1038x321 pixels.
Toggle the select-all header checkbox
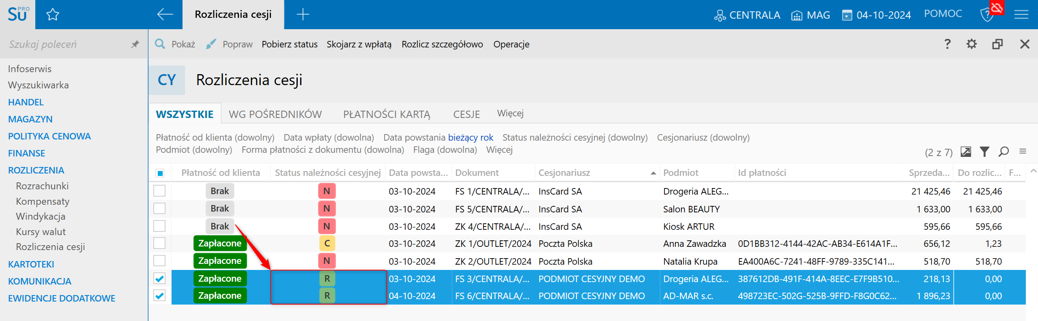click(x=160, y=173)
